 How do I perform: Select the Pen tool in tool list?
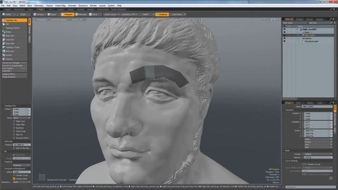tap(15, 24)
